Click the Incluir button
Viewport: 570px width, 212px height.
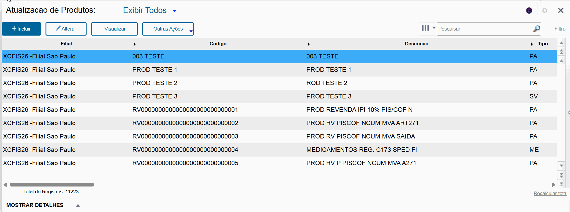21,29
